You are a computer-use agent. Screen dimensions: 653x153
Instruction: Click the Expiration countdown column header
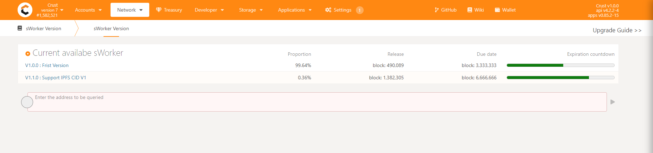pos(591,54)
